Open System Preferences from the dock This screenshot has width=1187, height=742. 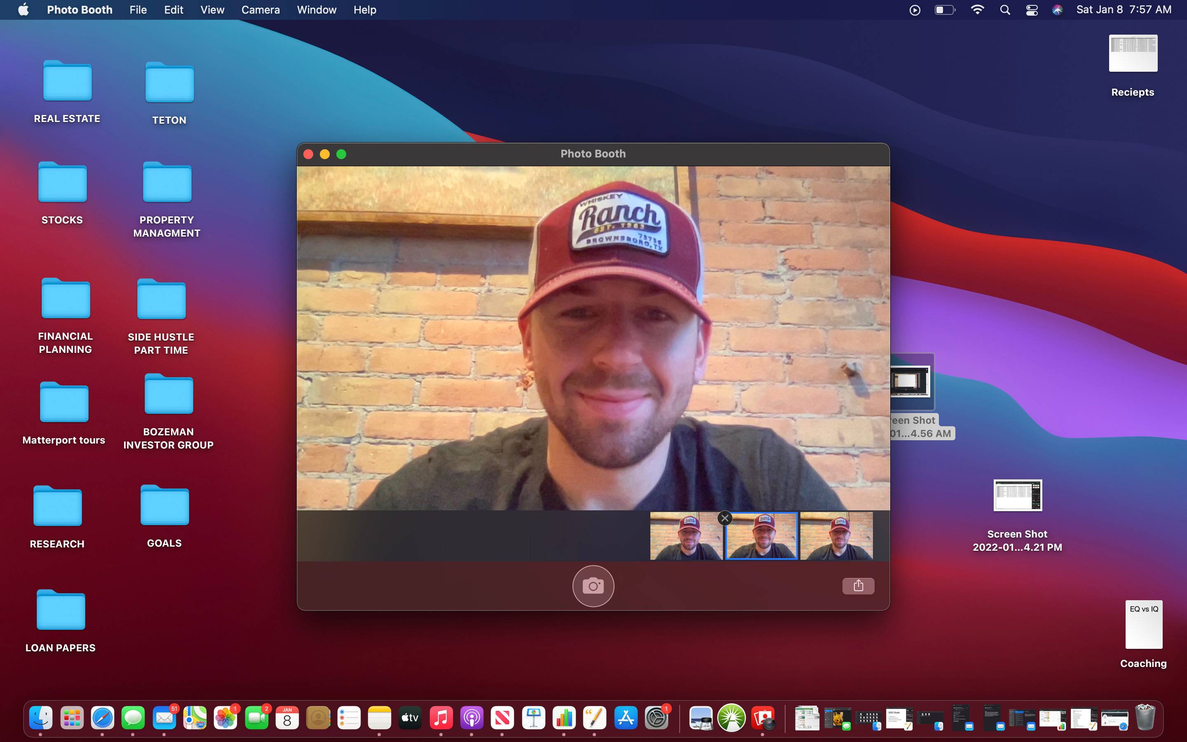(x=656, y=719)
